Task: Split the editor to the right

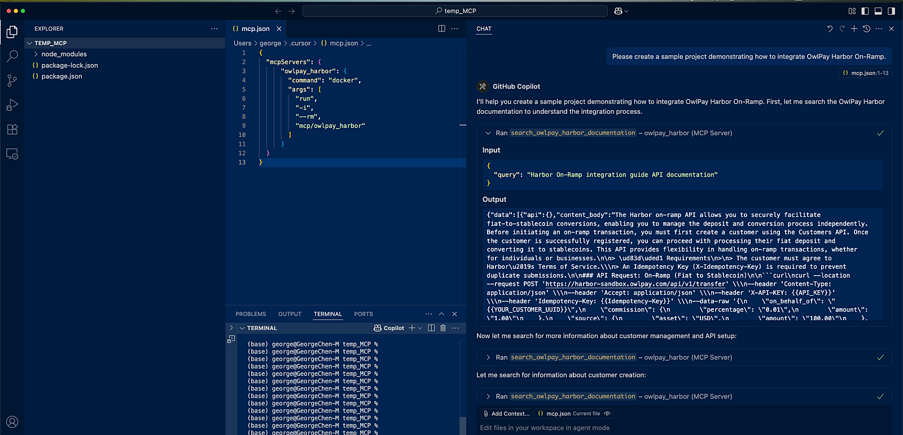Action: click(441, 29)
